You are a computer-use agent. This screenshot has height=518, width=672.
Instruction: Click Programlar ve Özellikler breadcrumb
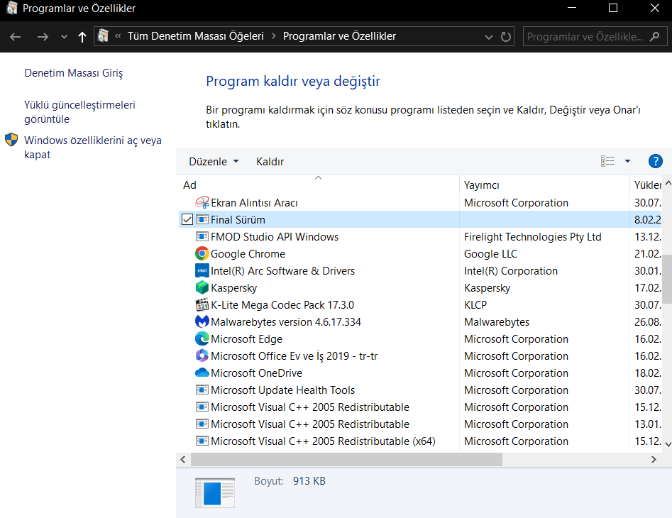click(339, 36)
